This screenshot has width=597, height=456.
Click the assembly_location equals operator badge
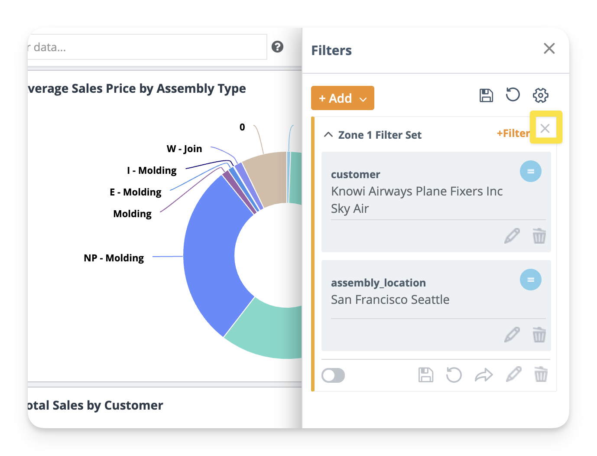tap(530, 280)
